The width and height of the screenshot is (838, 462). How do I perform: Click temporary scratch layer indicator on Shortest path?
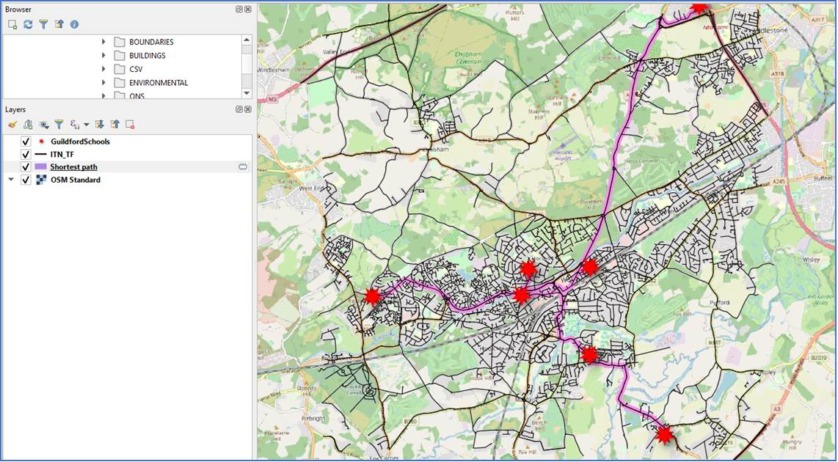pyautogui.click(x=243, y=167)
